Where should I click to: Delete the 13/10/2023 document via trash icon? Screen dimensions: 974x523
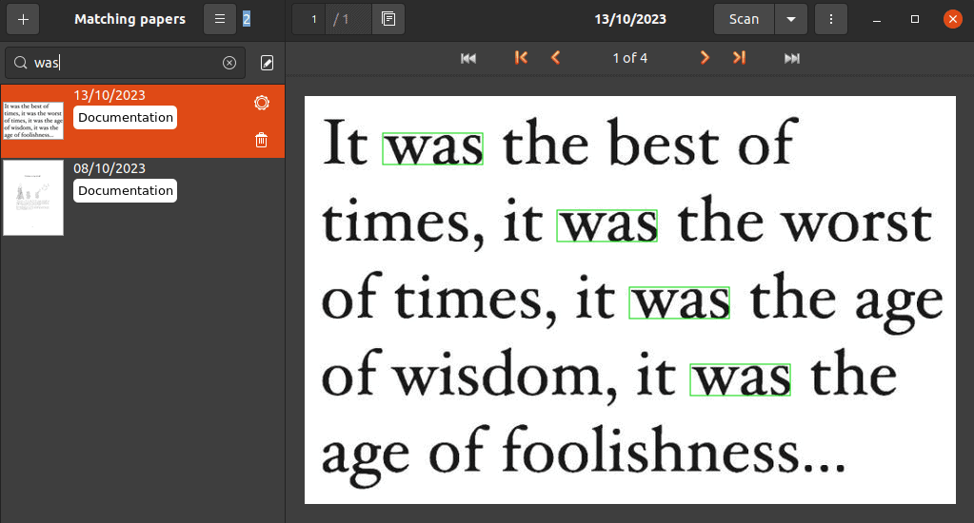coord(262,140)
